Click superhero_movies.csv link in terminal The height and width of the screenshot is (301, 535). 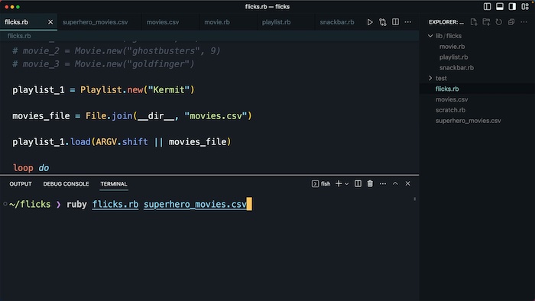click(195, 204)
